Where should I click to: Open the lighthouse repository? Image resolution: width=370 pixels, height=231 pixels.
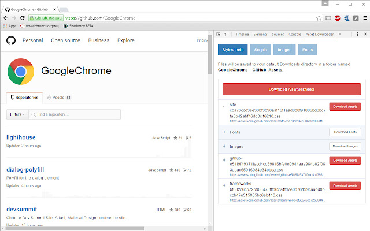coord(21,137)
